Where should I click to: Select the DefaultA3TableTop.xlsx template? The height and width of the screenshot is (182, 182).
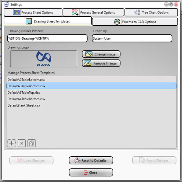(x=91, y=93)
